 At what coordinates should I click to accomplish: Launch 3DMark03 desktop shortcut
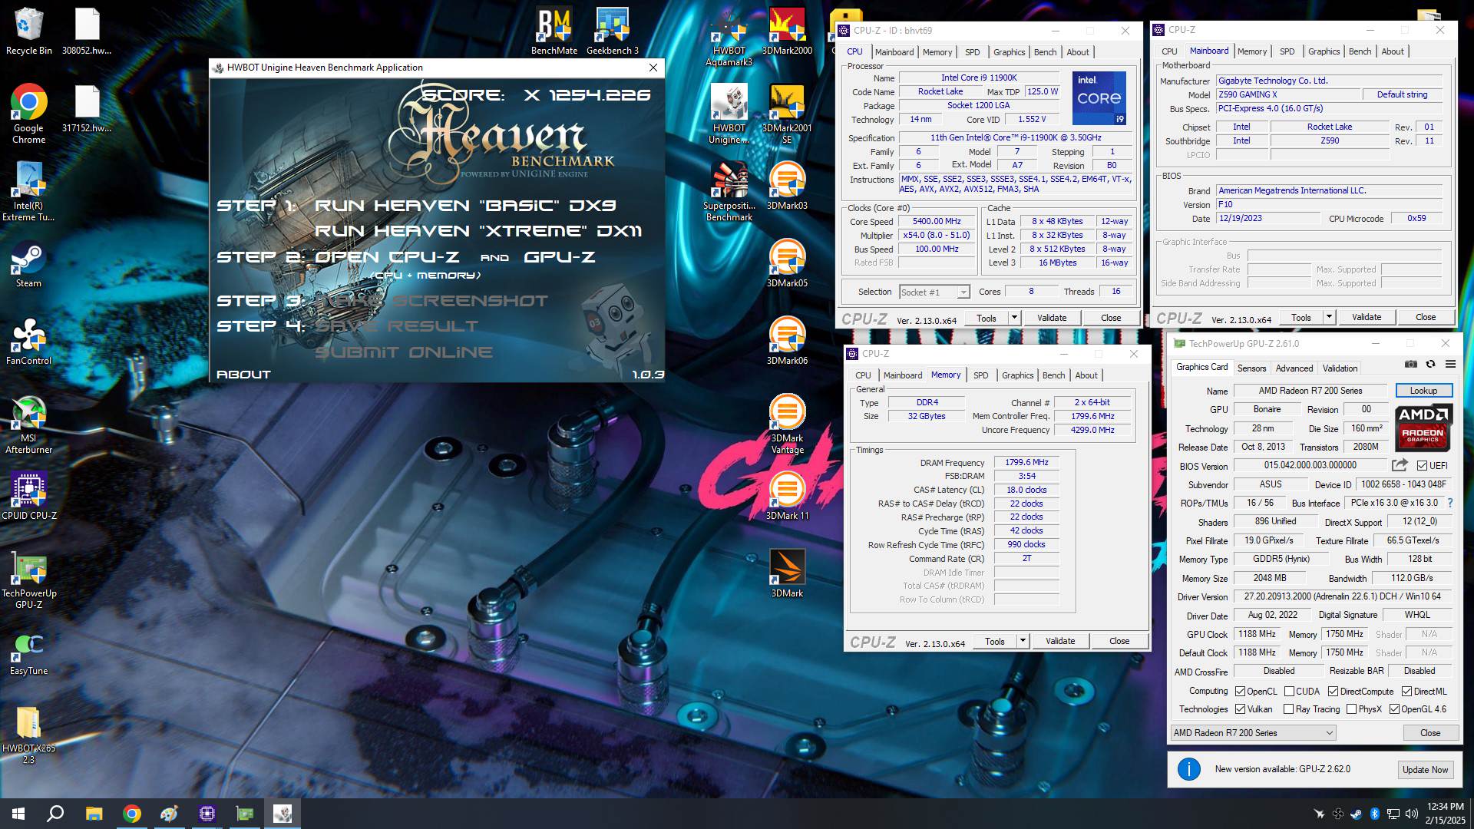click(x=787, y=186)
